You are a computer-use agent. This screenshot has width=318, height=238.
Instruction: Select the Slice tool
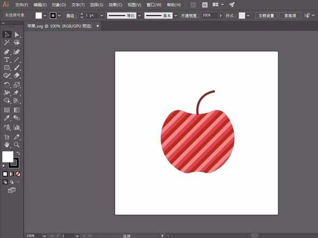(x=16, y=137)
